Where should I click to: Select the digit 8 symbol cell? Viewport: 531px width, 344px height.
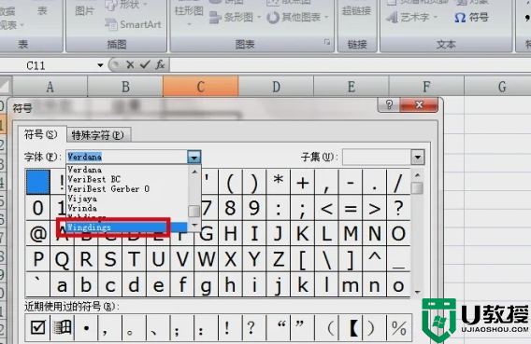(x=230, y=208)
